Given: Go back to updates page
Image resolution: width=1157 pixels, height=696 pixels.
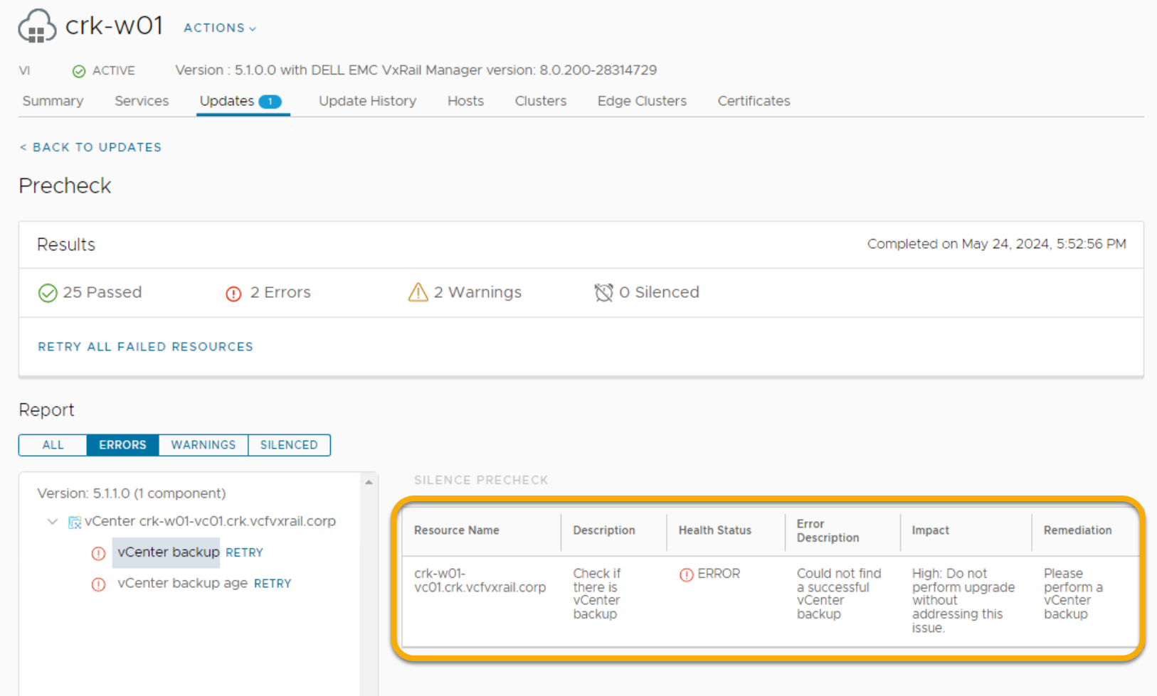Looking at the screenshot, I should pos(90,147).
